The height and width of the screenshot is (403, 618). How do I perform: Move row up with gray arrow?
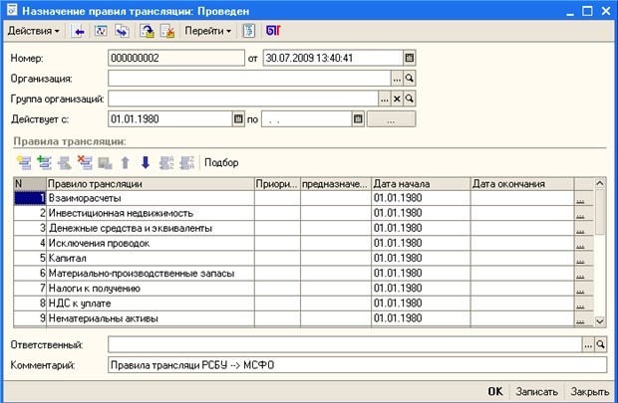126,162
